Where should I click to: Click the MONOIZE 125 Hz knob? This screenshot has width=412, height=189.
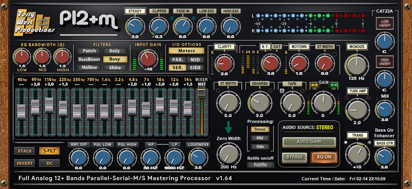tap(357, 65)
